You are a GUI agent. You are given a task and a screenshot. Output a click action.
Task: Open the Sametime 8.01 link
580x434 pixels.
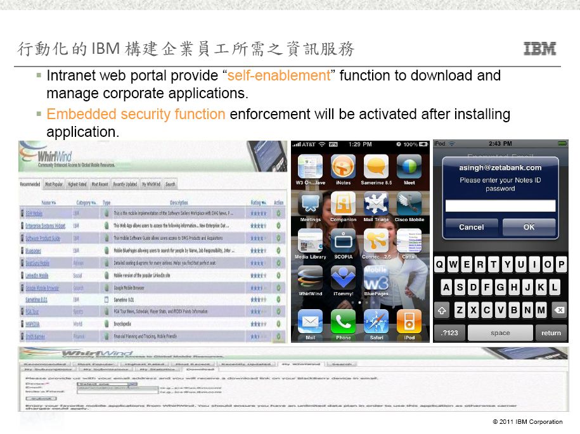pos(36,300)
